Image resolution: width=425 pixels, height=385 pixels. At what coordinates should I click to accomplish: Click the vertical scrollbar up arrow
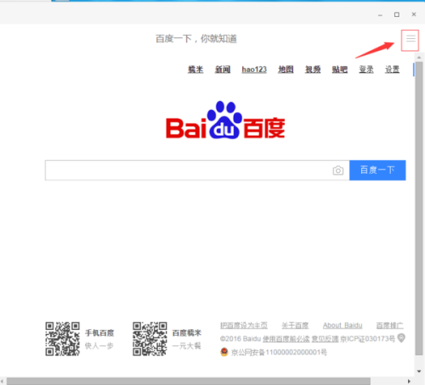click(419, 58)
